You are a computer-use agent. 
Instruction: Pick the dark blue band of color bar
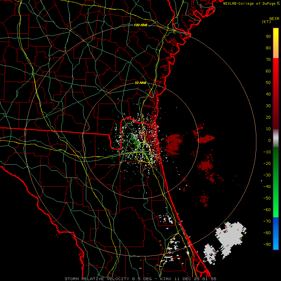click(x=276, y=221)
